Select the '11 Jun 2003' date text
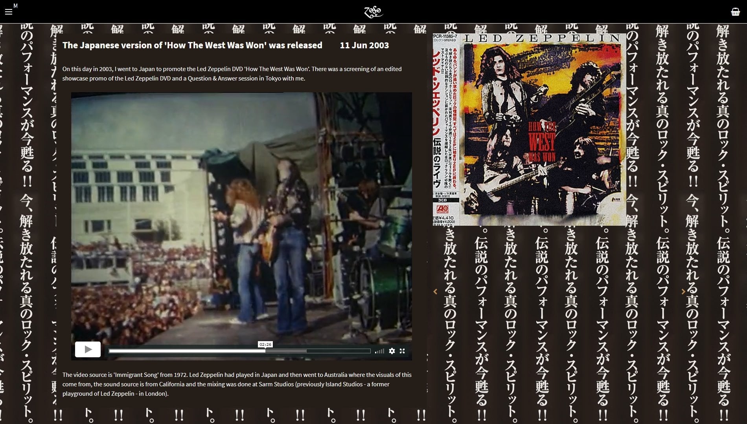Viewport: 747px width, 424px height. (364, 45)
